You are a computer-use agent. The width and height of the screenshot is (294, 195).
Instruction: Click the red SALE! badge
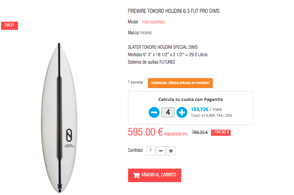coord(9,25)
